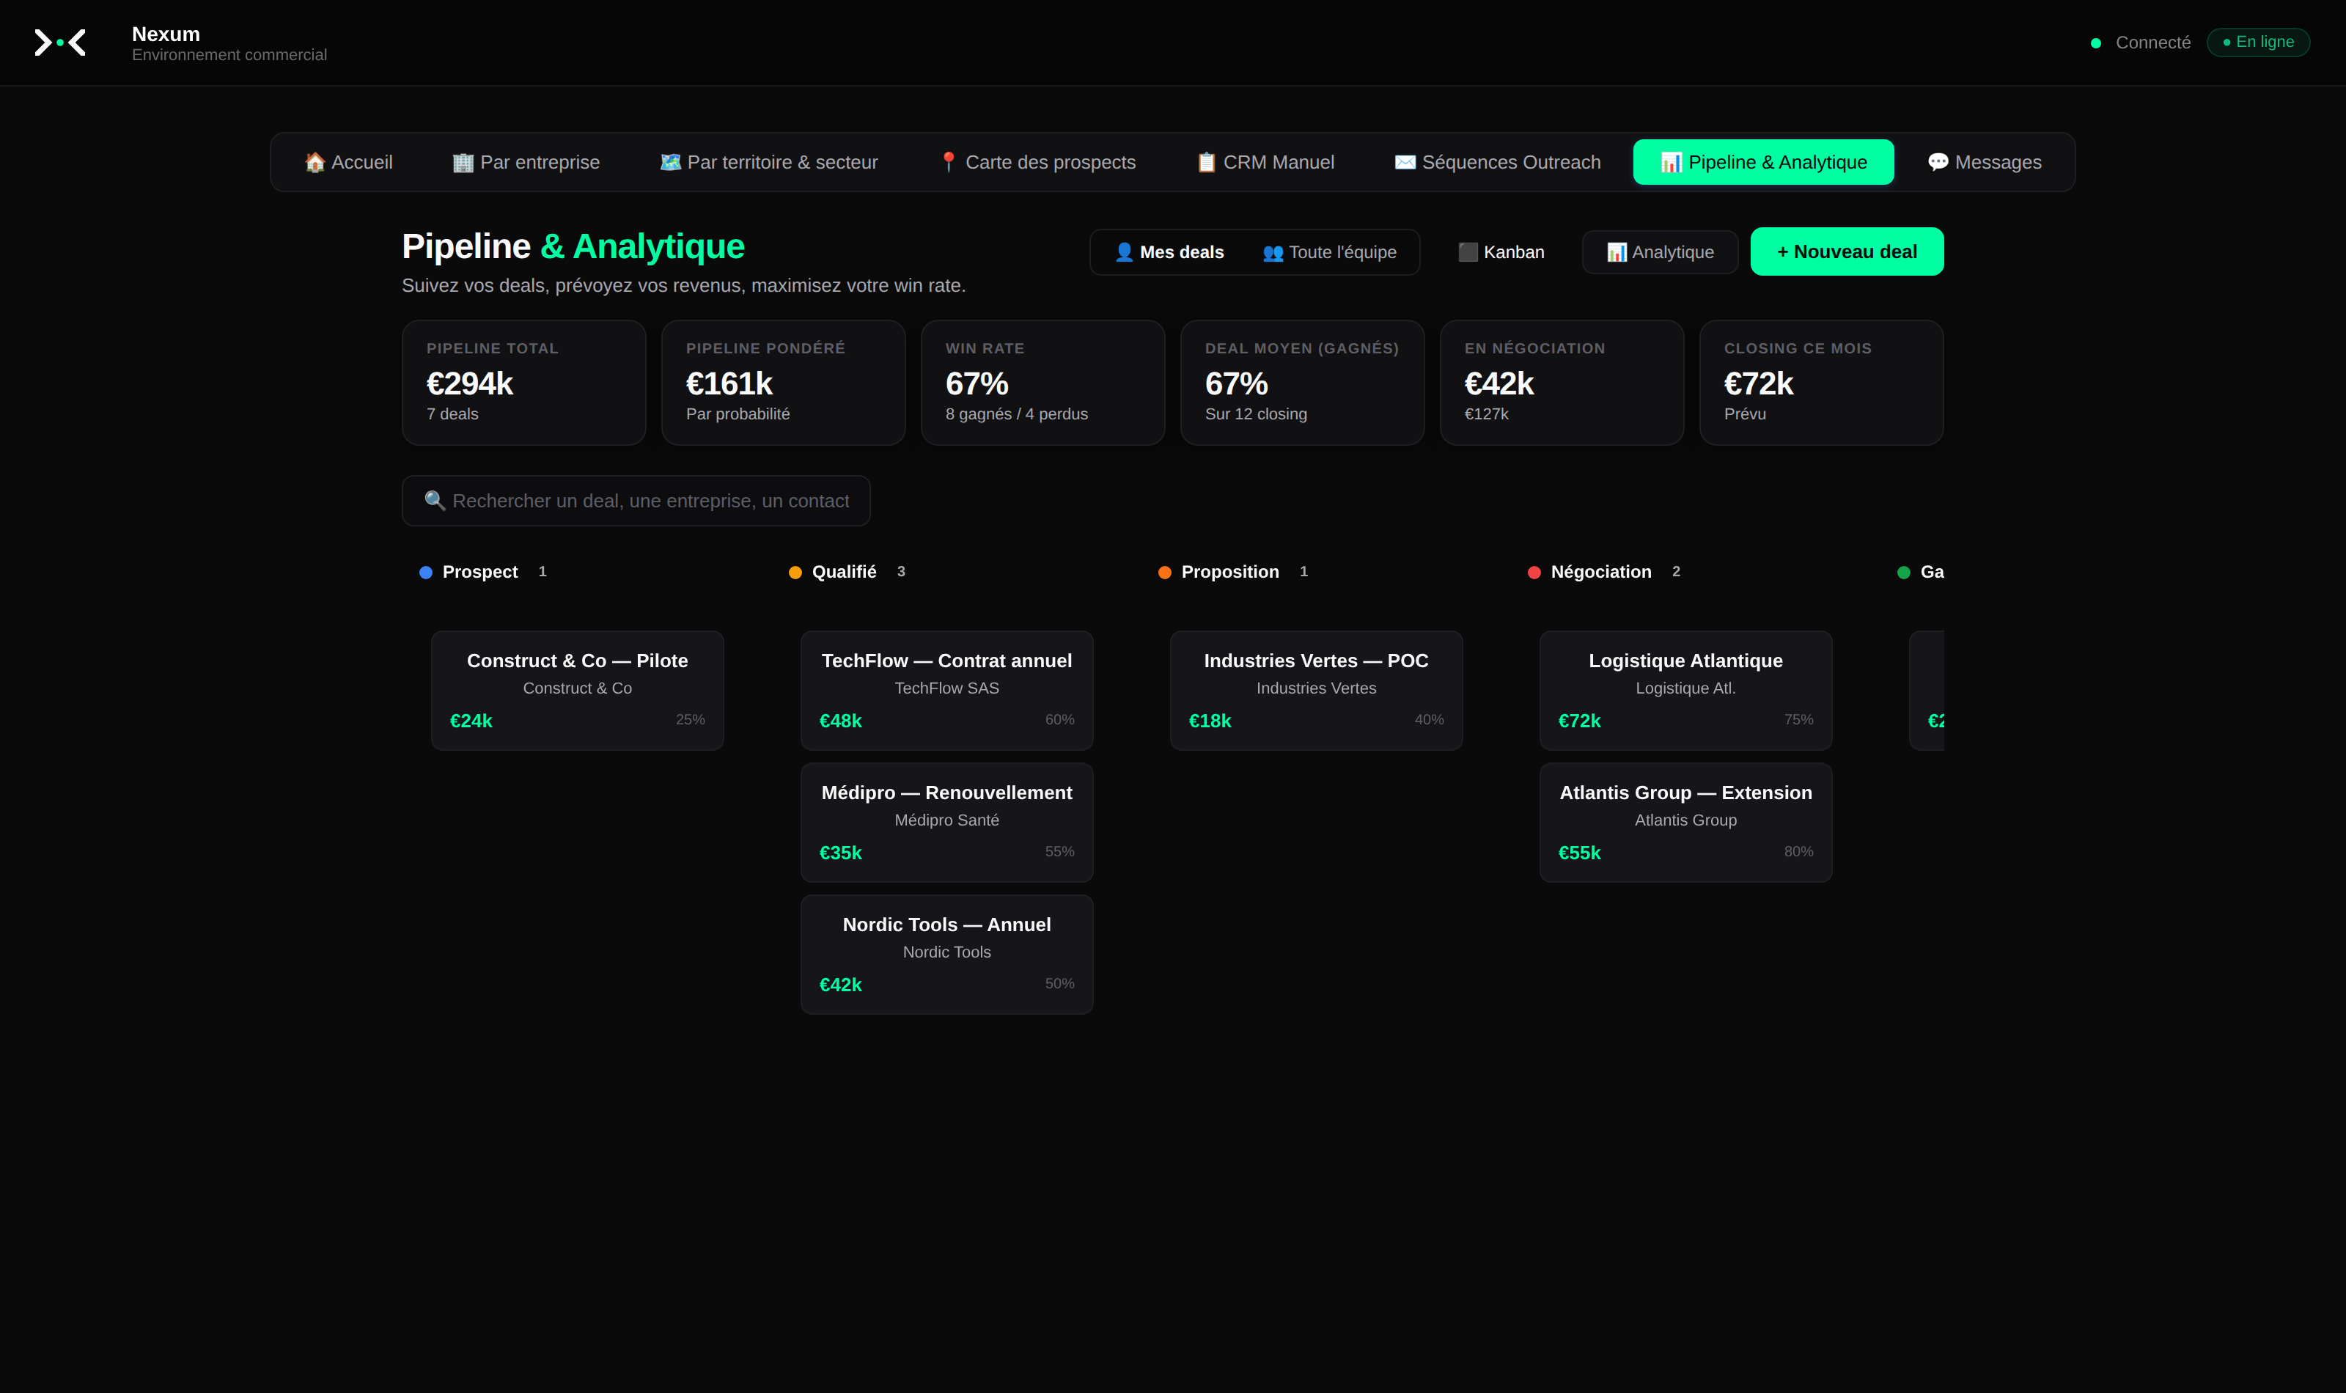Click the green Connecté status dot

2095,43
